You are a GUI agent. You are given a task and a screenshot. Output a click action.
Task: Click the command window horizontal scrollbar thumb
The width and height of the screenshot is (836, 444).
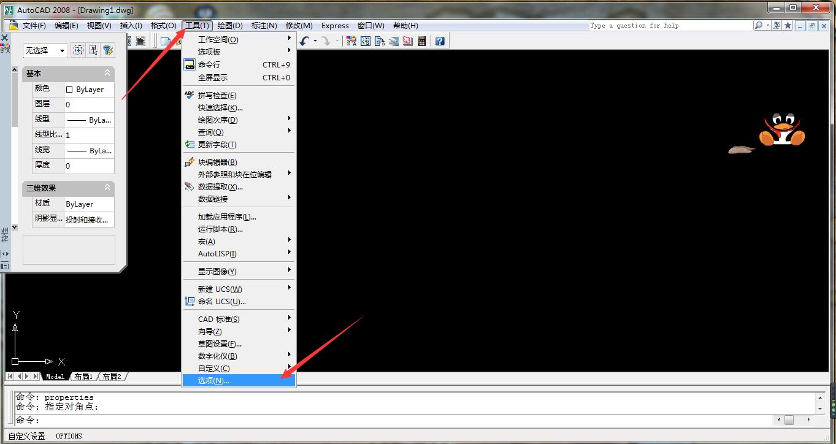click(789, 420)
